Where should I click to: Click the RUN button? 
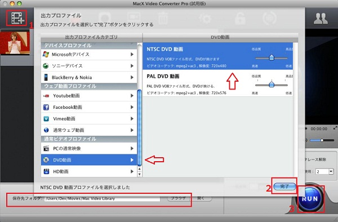coord(310,198)
